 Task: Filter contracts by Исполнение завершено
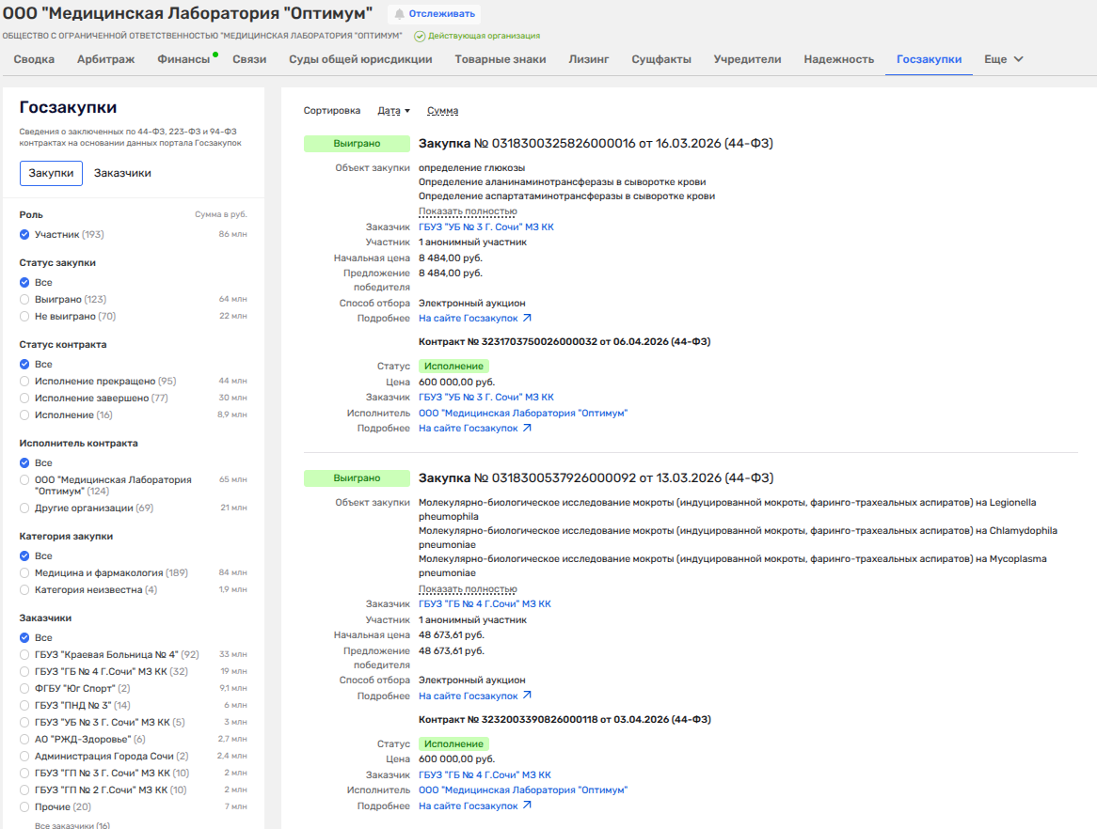pyautogui.click(x=25, y=399)
